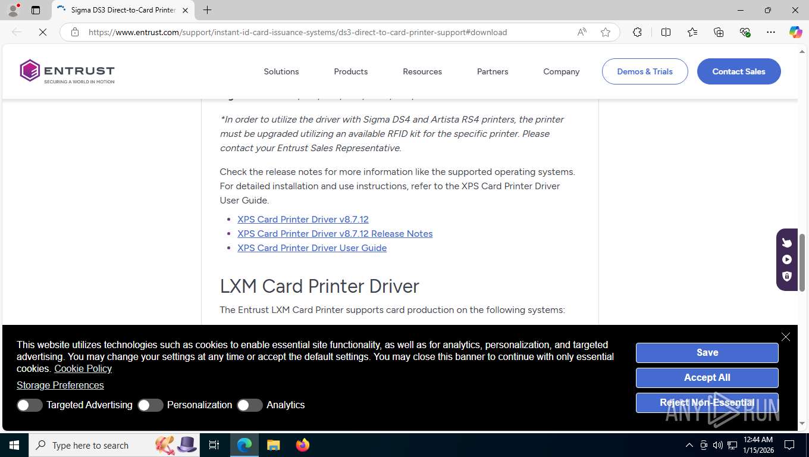Toggle Personalization cookies
Screen dimensions: 809x457
click(150, 405)
